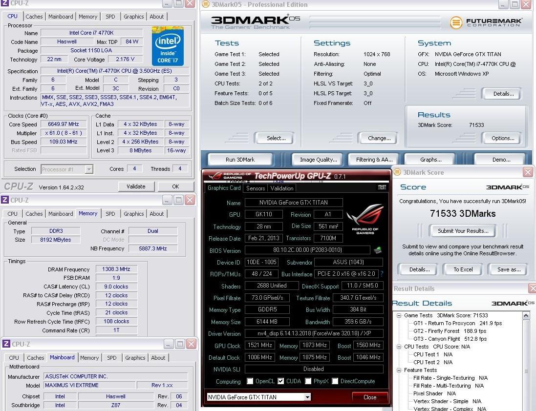Uncheck the CUDA checkbox in GPU-Z

pos(280,381)
